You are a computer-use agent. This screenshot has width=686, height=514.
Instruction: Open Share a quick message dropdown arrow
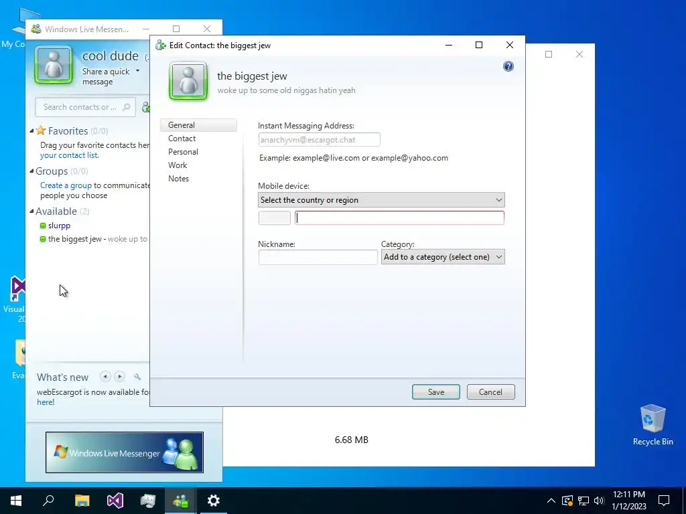137,71
